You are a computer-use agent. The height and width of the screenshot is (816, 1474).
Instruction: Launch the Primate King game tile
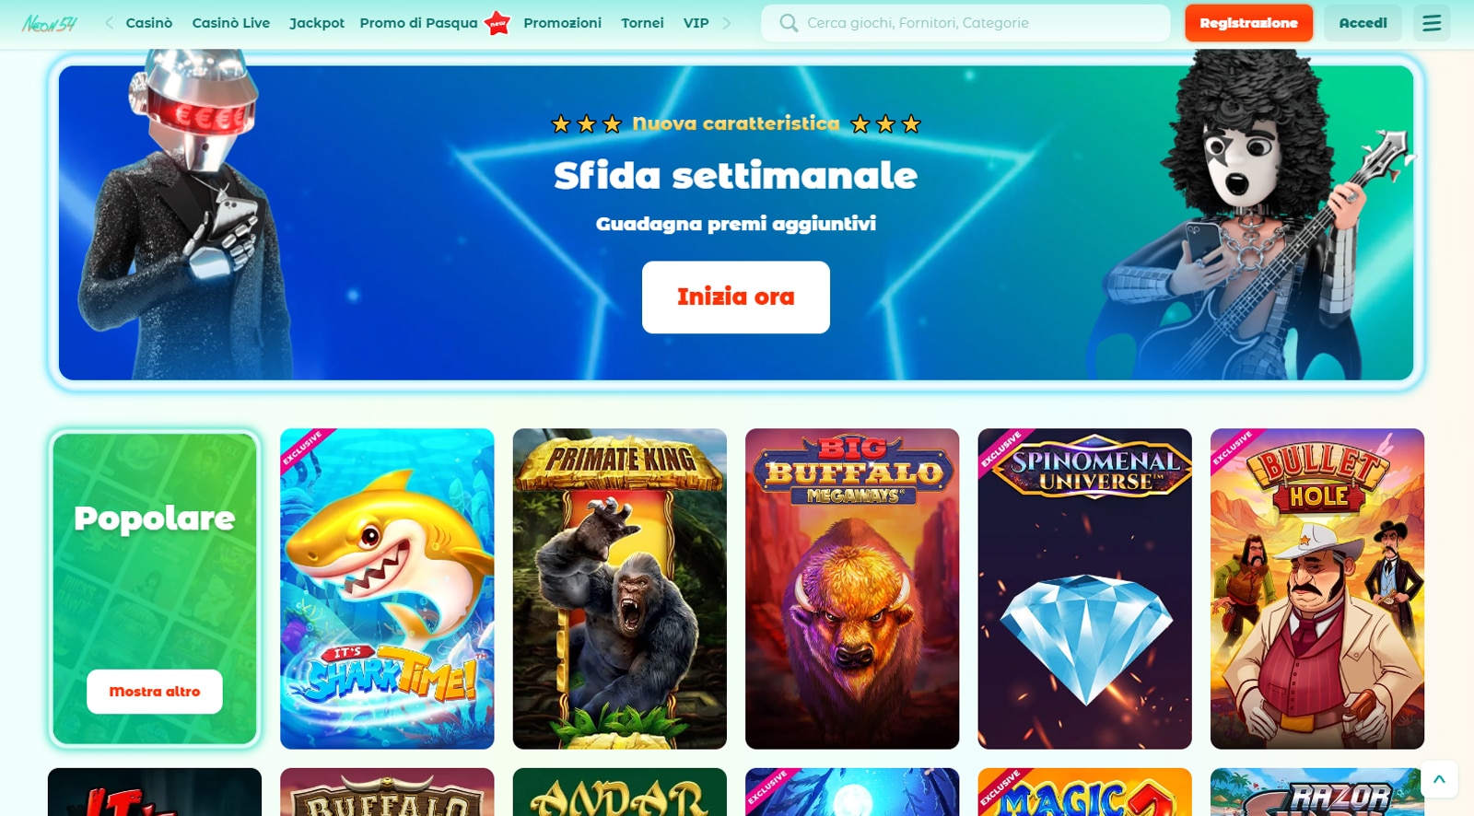(620, 589)
